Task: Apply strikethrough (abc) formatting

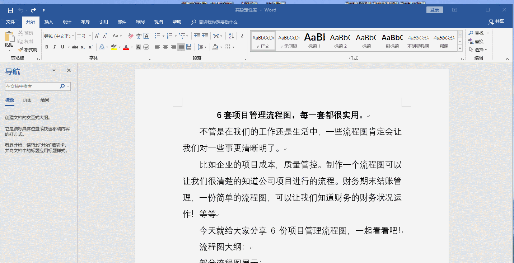Action: (75, 47)
